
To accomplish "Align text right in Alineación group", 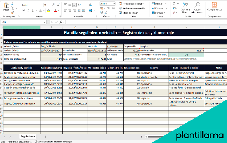I will point(75,11).
